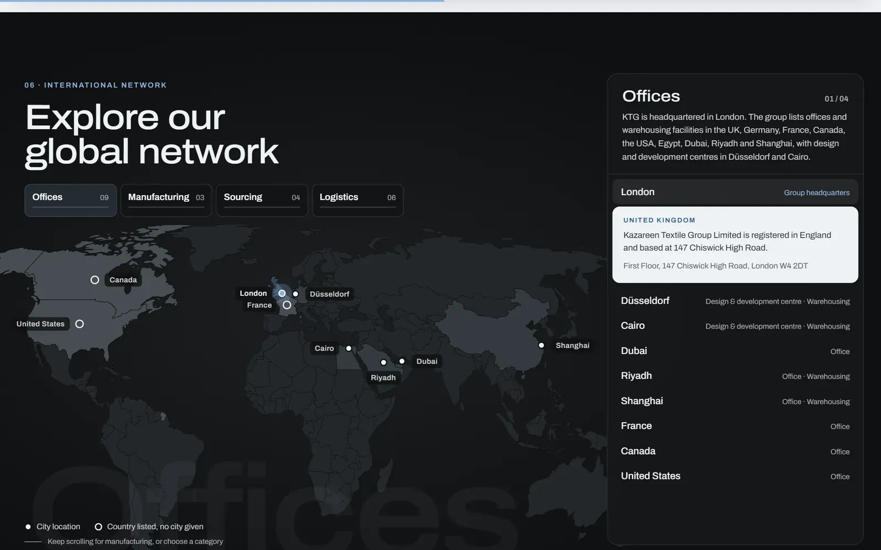
Task: Switch to the Manufacturing tab
Action: point(166,200)
